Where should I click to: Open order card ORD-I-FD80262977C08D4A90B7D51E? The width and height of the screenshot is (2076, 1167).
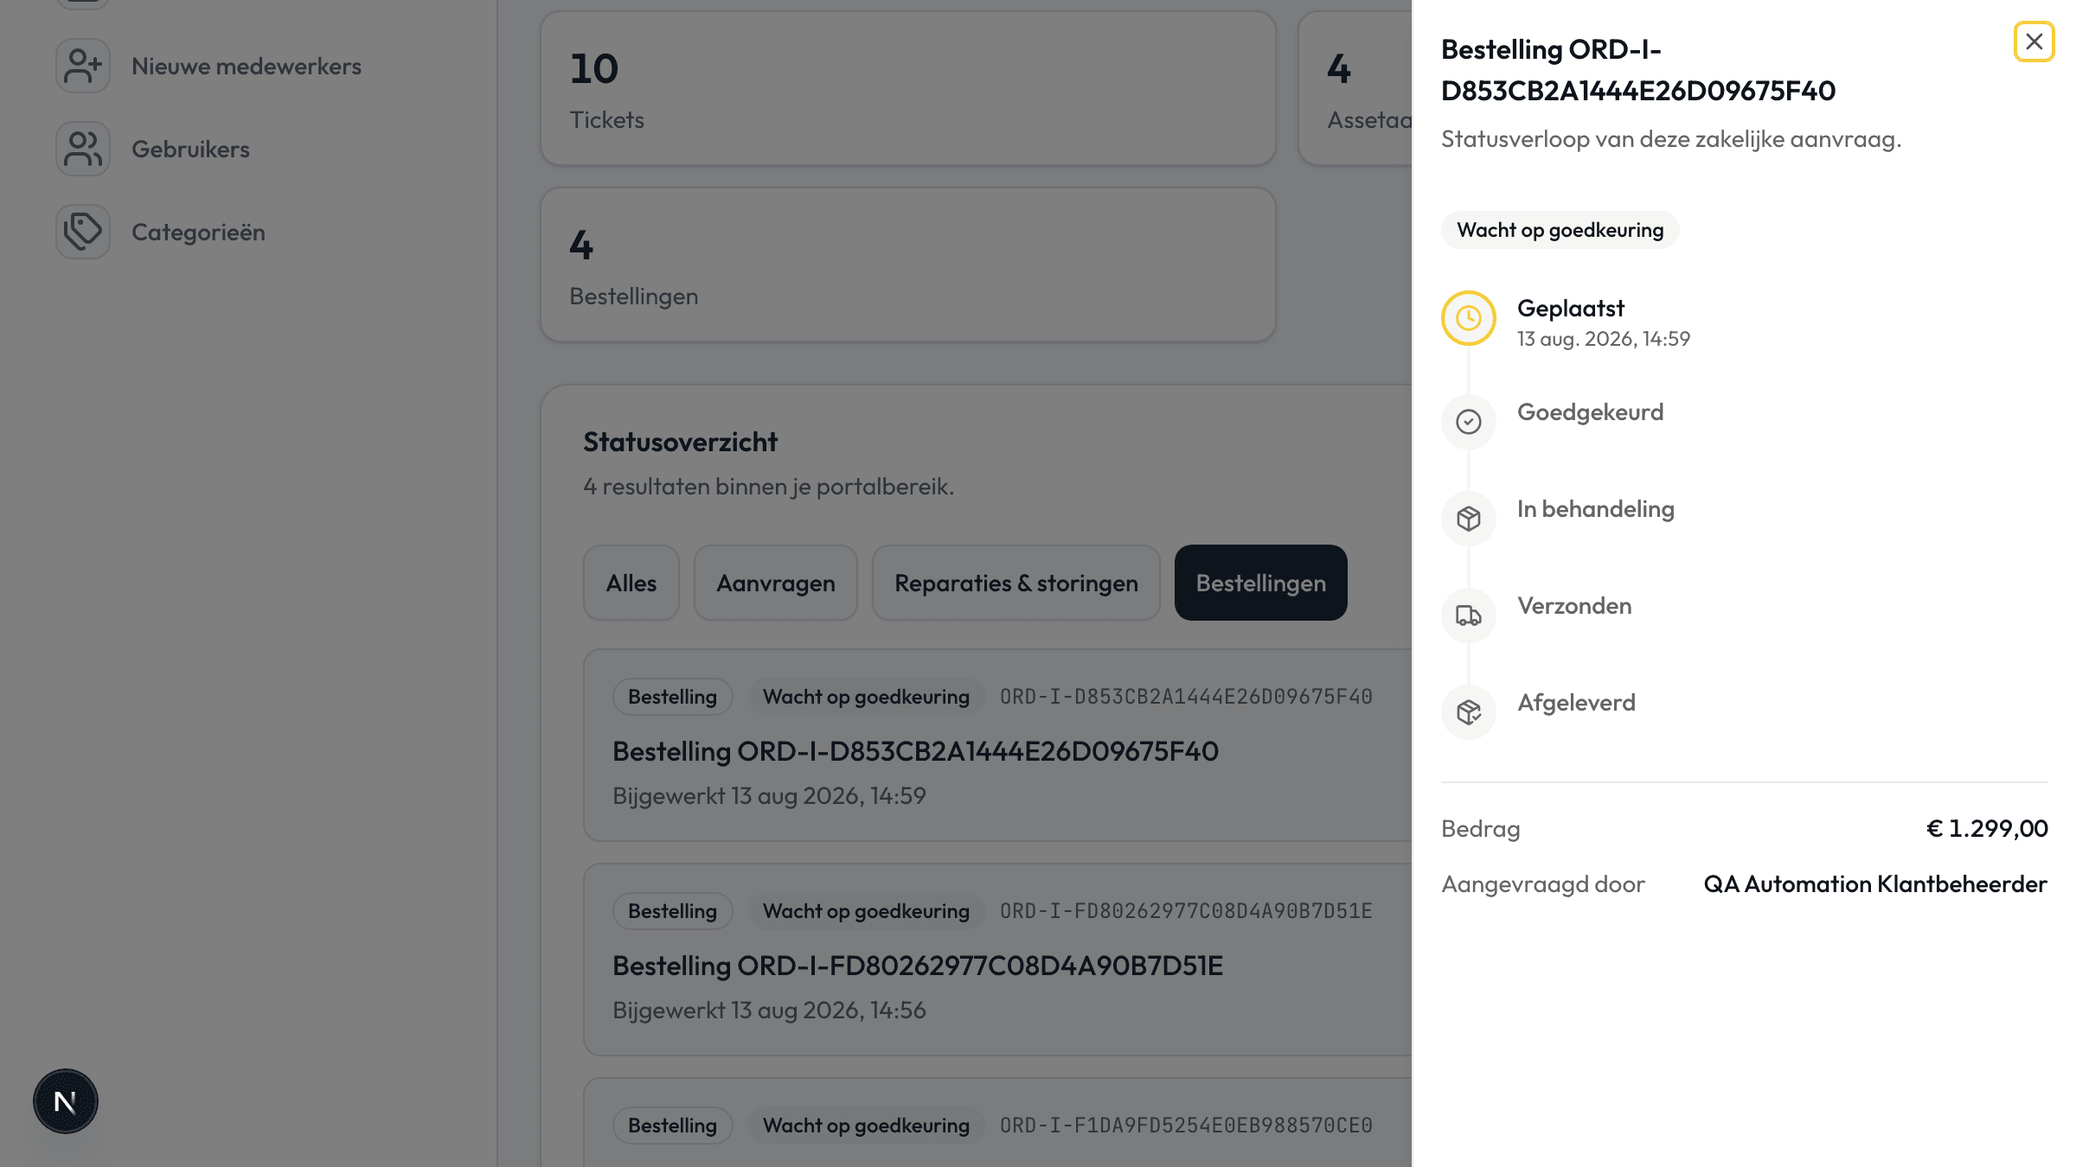pyautogui.click(x=998, y=960)
